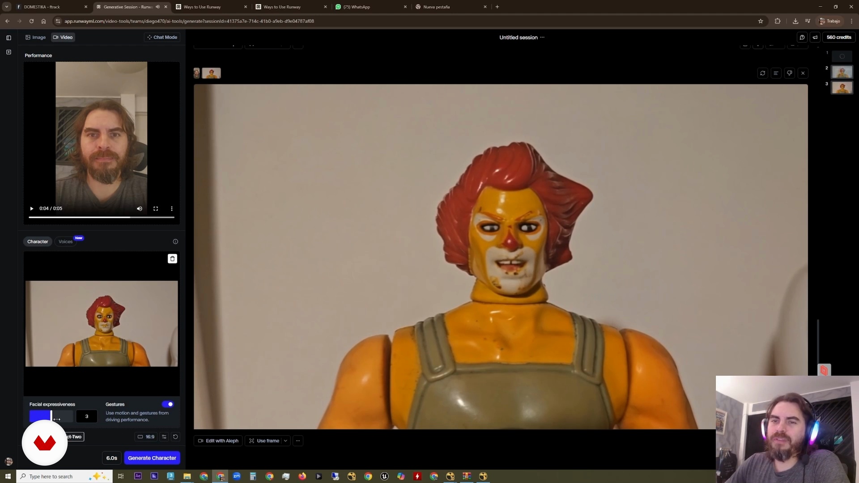Expand the Use frame dropdown arrow
Viewport: 859px width, 483px height.
[285, 441]
